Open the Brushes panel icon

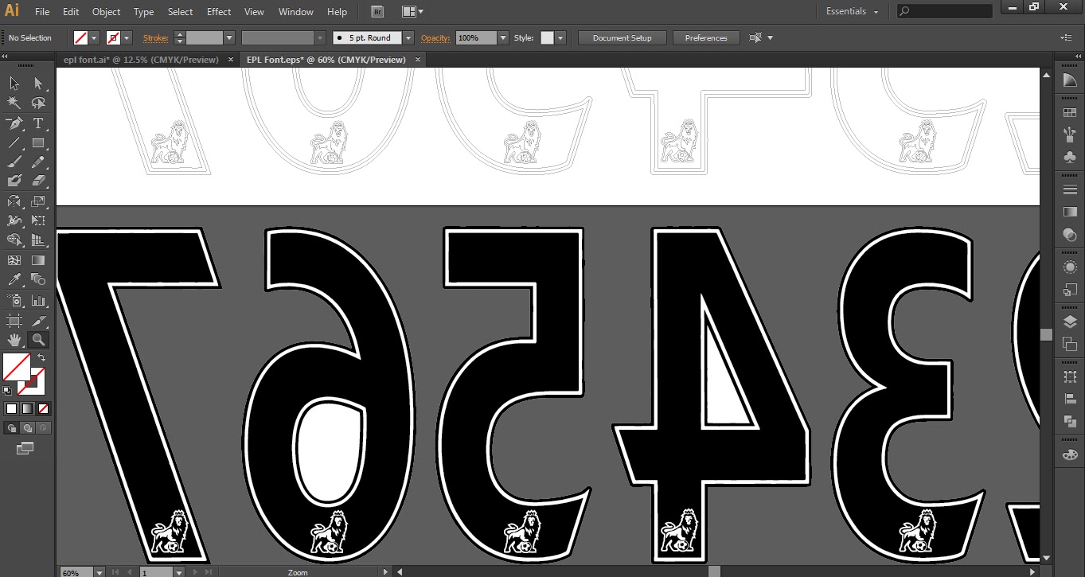(1070, 135)
